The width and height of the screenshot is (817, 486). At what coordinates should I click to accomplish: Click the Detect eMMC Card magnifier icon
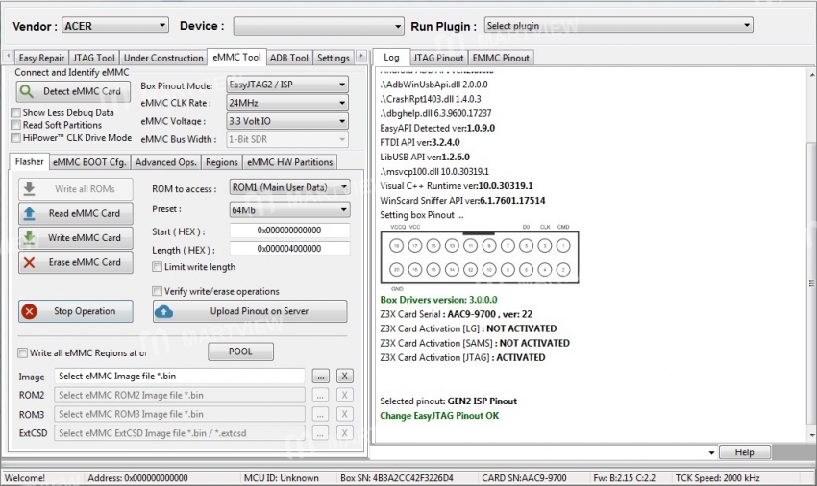[x=29, y=92]
